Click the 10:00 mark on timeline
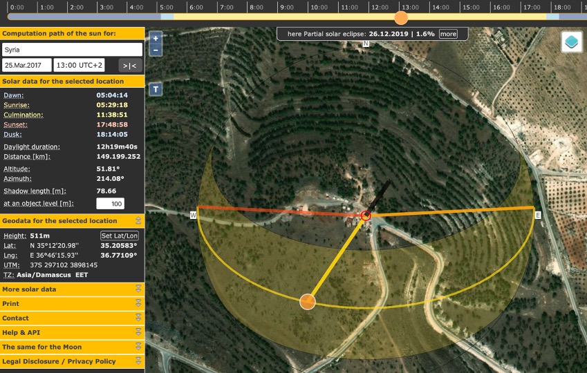Image resolution: width=587 pixels, height=373 pixels. [319, 7]
